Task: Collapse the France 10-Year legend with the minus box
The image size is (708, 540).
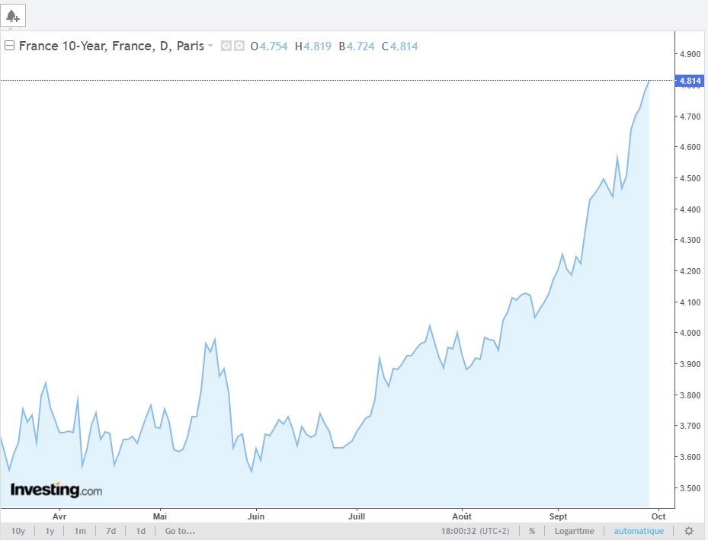Action: [9, 46]
